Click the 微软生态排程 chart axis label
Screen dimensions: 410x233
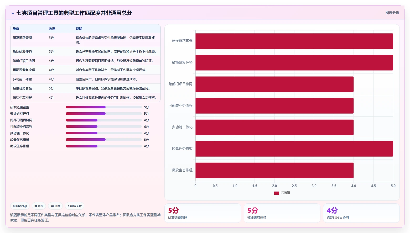182,170
